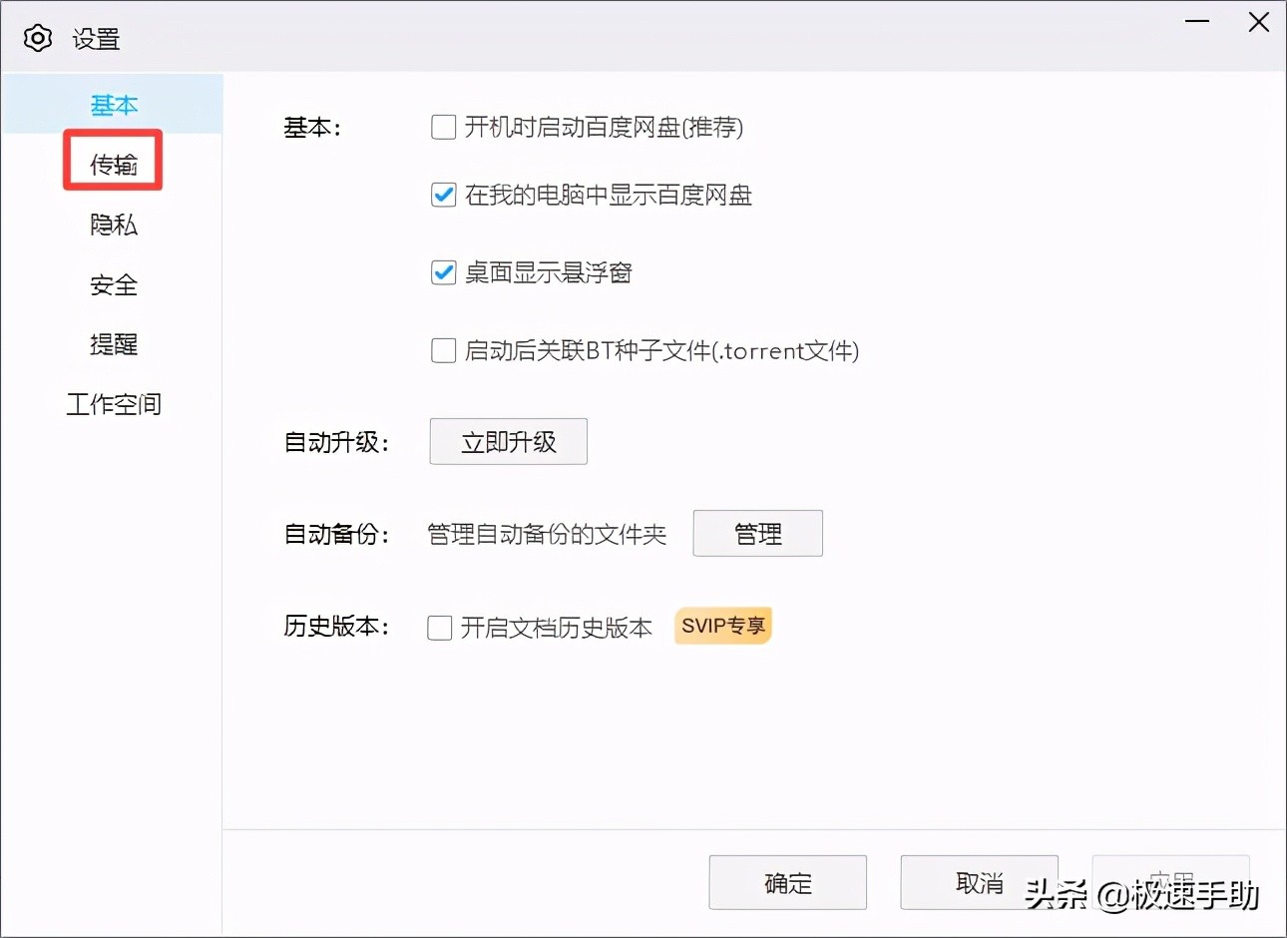Viewport: 1287px width, 938px height.
Task: Click the 立即升级 upgrade button
Action: pos(508,441)
